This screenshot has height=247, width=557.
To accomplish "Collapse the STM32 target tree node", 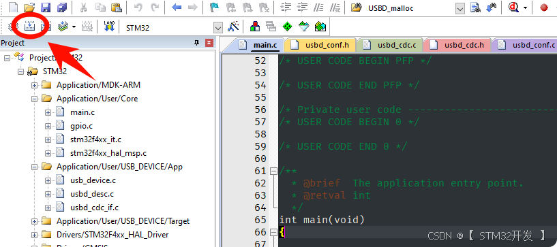I will pyautogui.click(x=20, y=71).
